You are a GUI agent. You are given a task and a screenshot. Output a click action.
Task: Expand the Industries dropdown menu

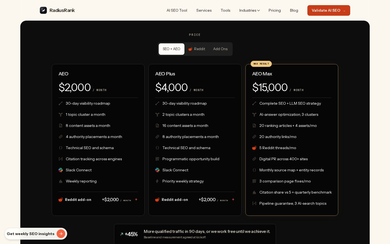tap(249, 10)
